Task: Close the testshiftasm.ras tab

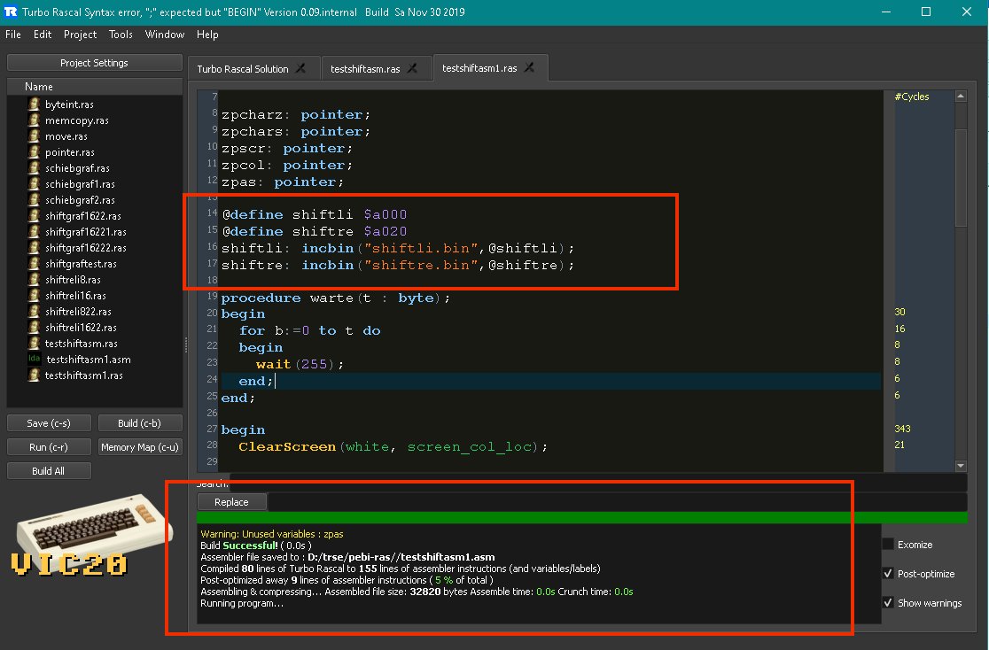Action: (412, 68)
